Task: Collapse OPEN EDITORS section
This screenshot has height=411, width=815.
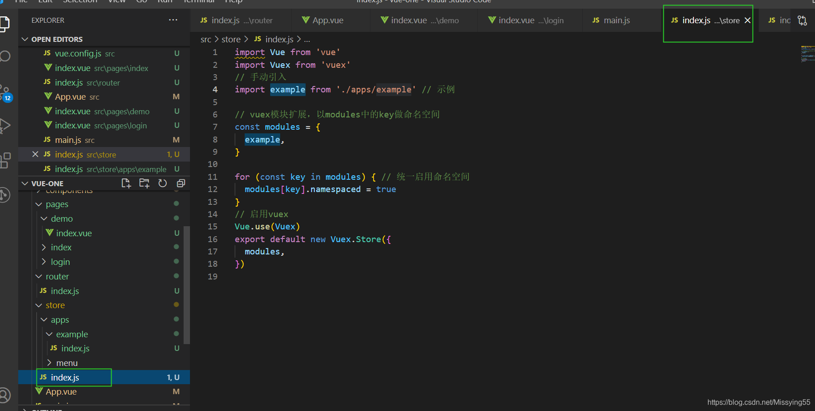Action: pyautogui.click(x=25, y=39)
